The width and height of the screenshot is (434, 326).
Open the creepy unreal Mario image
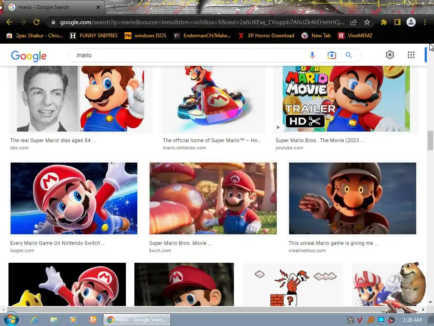pyautogui.click(x=353, y=199)
